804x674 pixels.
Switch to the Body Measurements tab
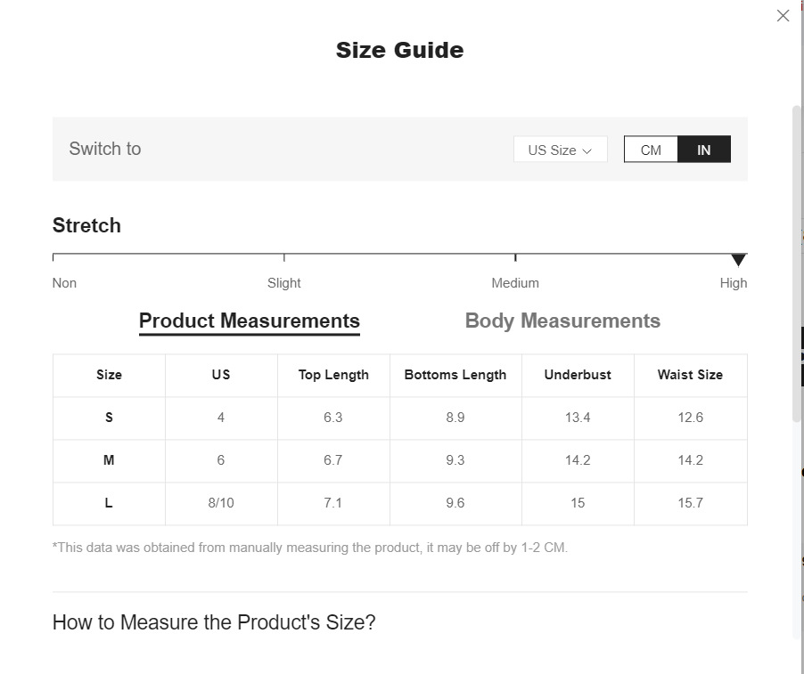pos(562,321)
